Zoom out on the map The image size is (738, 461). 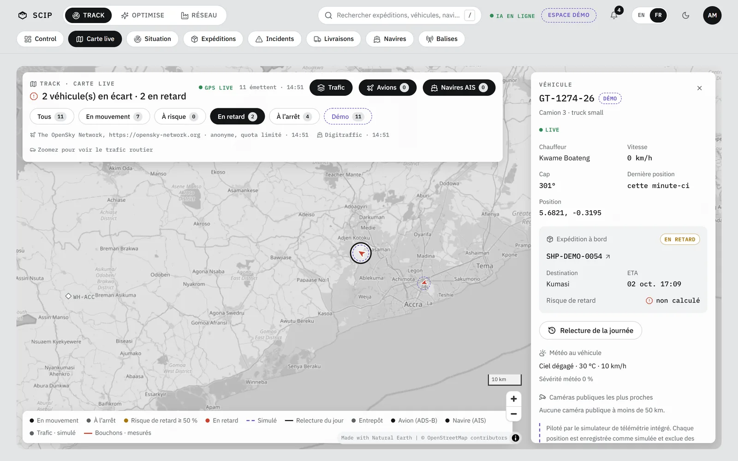coord(513,414)
